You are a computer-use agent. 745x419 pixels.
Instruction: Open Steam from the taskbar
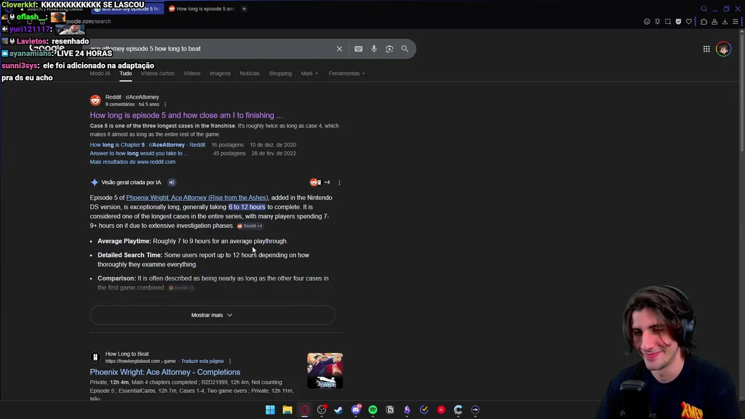pyautogui.click(x=338, y=410)
